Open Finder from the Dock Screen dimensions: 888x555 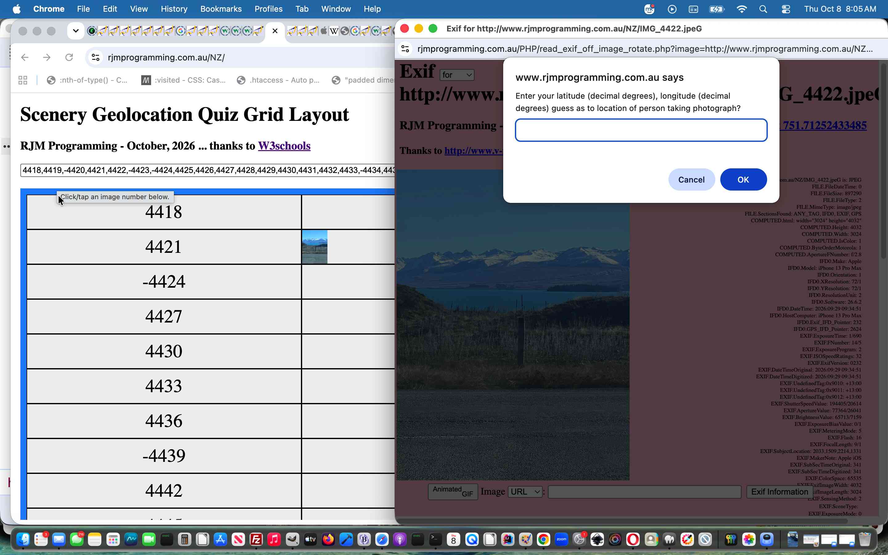[23, 539]
